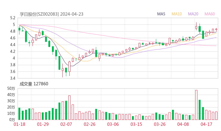
Task: Click the 4.6 price axis label
Action: (x=13, y=38)
